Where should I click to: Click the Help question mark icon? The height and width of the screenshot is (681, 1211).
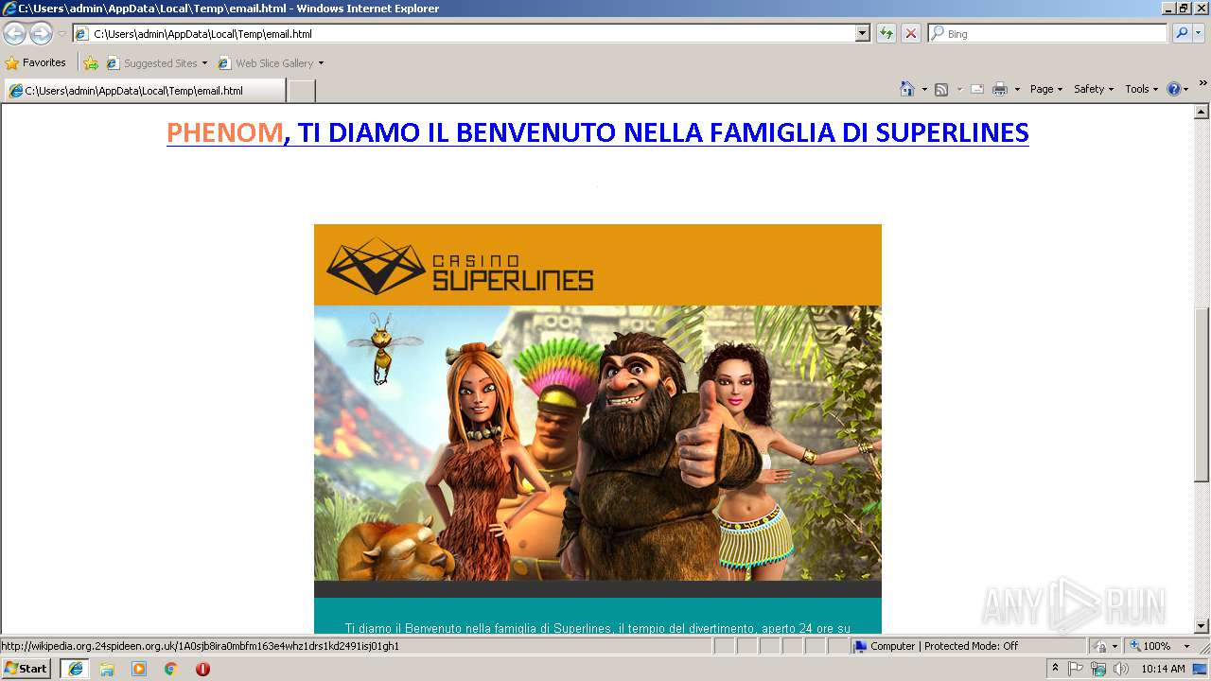tap(1174, 89)
